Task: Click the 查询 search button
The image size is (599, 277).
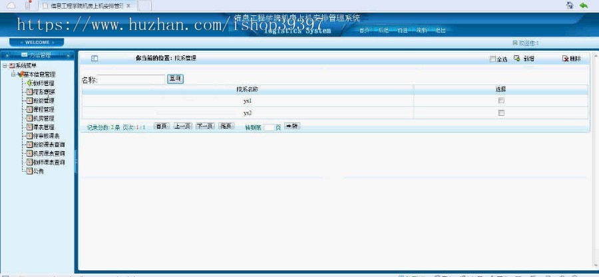Action: click(175, 79)
